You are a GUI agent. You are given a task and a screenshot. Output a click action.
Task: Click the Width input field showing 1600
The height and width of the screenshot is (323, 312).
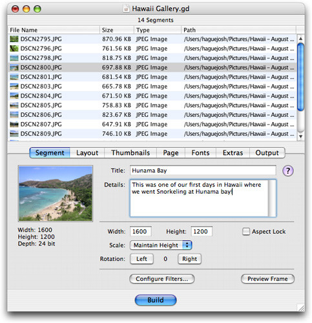click(141, 231)
